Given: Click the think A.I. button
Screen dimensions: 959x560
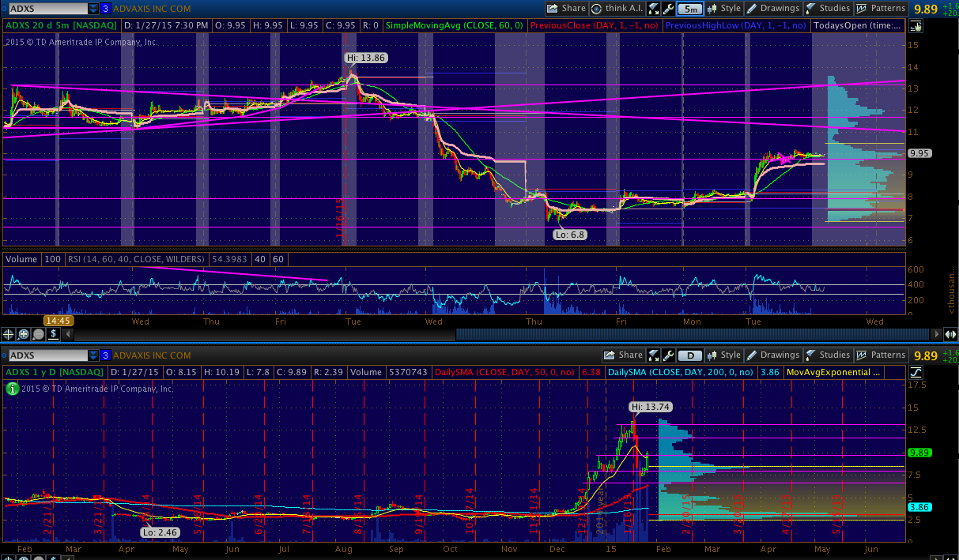Looking at the screenshot, I should (618, 9).
